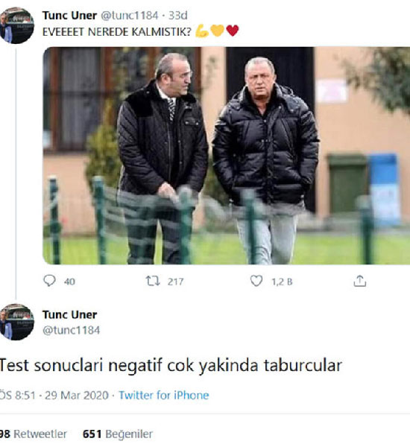Open top tweet's Tunc Uner profile avatar
410x447 pixels.
pyautogui.click(x=16, y=25)
